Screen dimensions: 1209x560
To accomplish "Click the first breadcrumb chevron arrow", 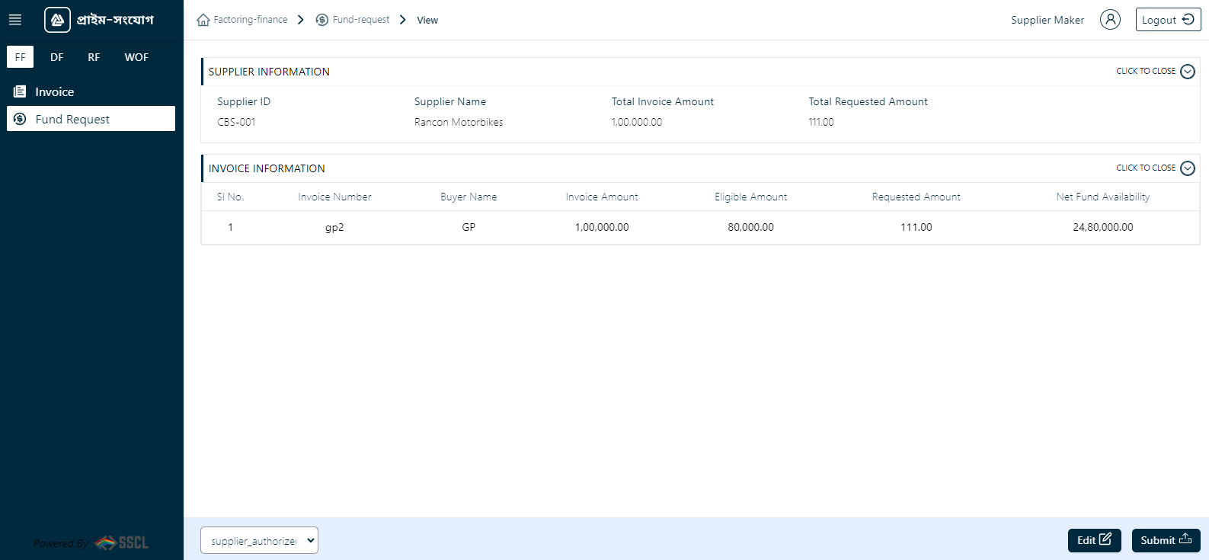I will [x=301, y=20].
